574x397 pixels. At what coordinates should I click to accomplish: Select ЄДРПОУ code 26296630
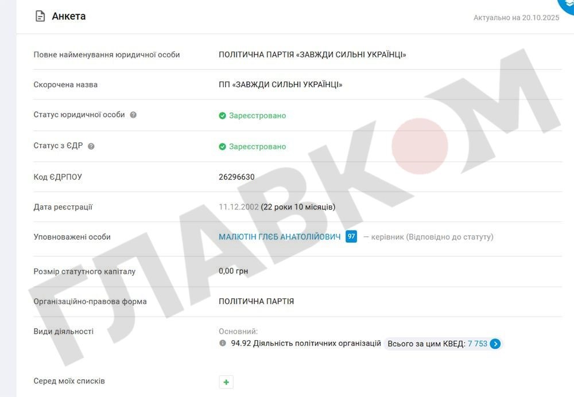pos(236,177)
